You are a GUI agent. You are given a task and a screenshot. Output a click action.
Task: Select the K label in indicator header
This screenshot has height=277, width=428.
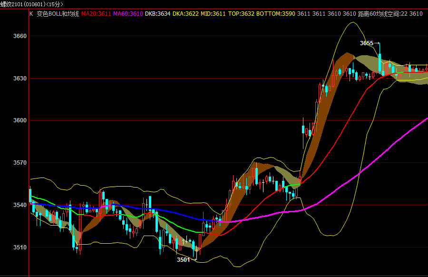point(31,14)
